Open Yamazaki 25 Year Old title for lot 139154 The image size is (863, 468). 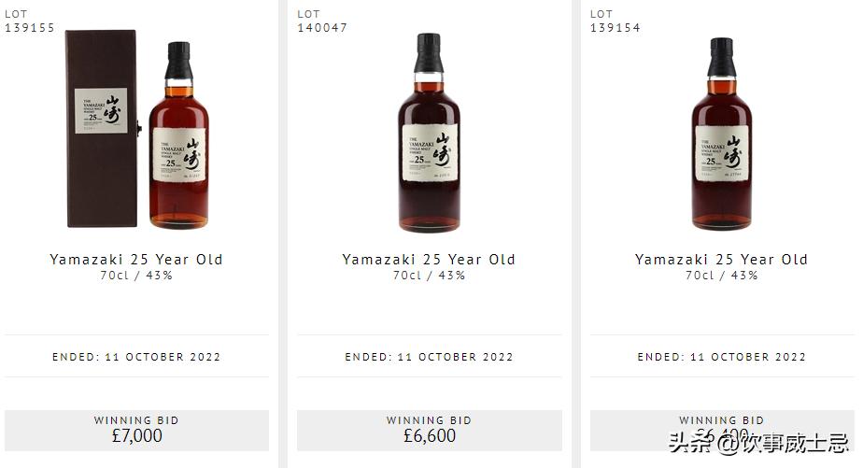click(722, 260)
